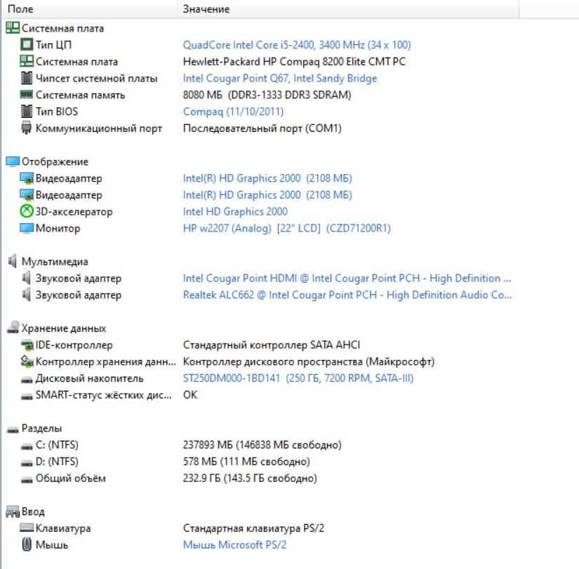Click the Тип BIOS chip icon
Screen dimensions: 579x569
pos(27,111)
